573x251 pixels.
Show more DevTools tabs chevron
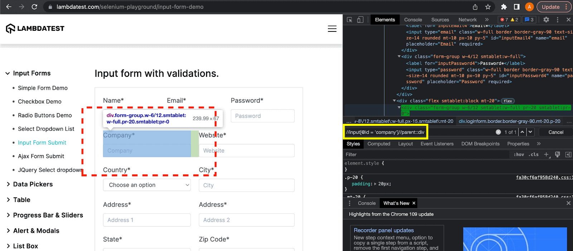[x=487, y=20]
